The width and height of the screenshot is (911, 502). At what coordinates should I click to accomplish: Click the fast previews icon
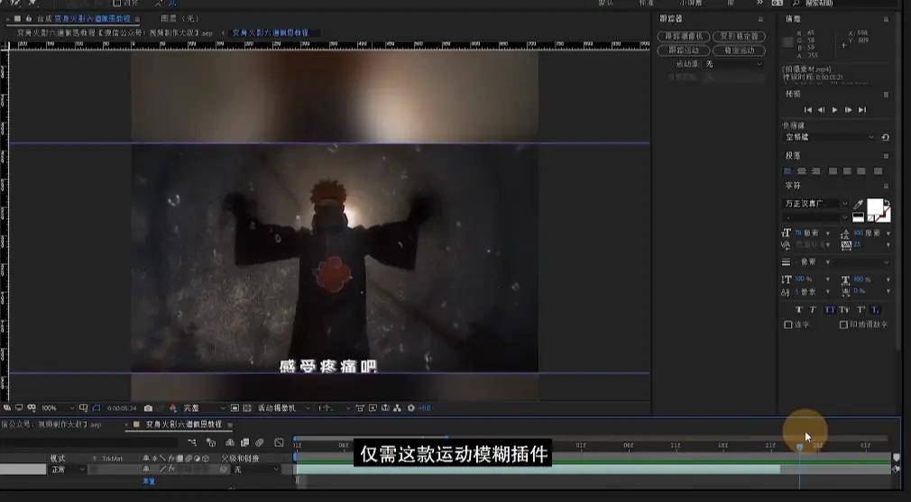[x=373, y=408]
